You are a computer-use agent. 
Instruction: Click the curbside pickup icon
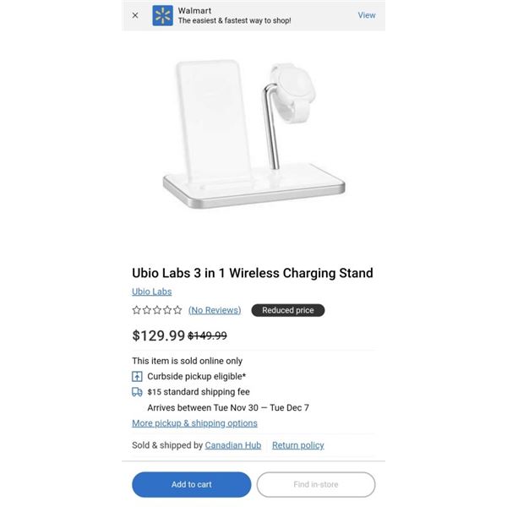137,376
